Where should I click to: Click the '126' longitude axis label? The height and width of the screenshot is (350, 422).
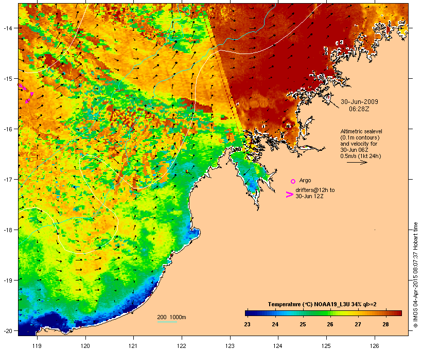(374, 346)
